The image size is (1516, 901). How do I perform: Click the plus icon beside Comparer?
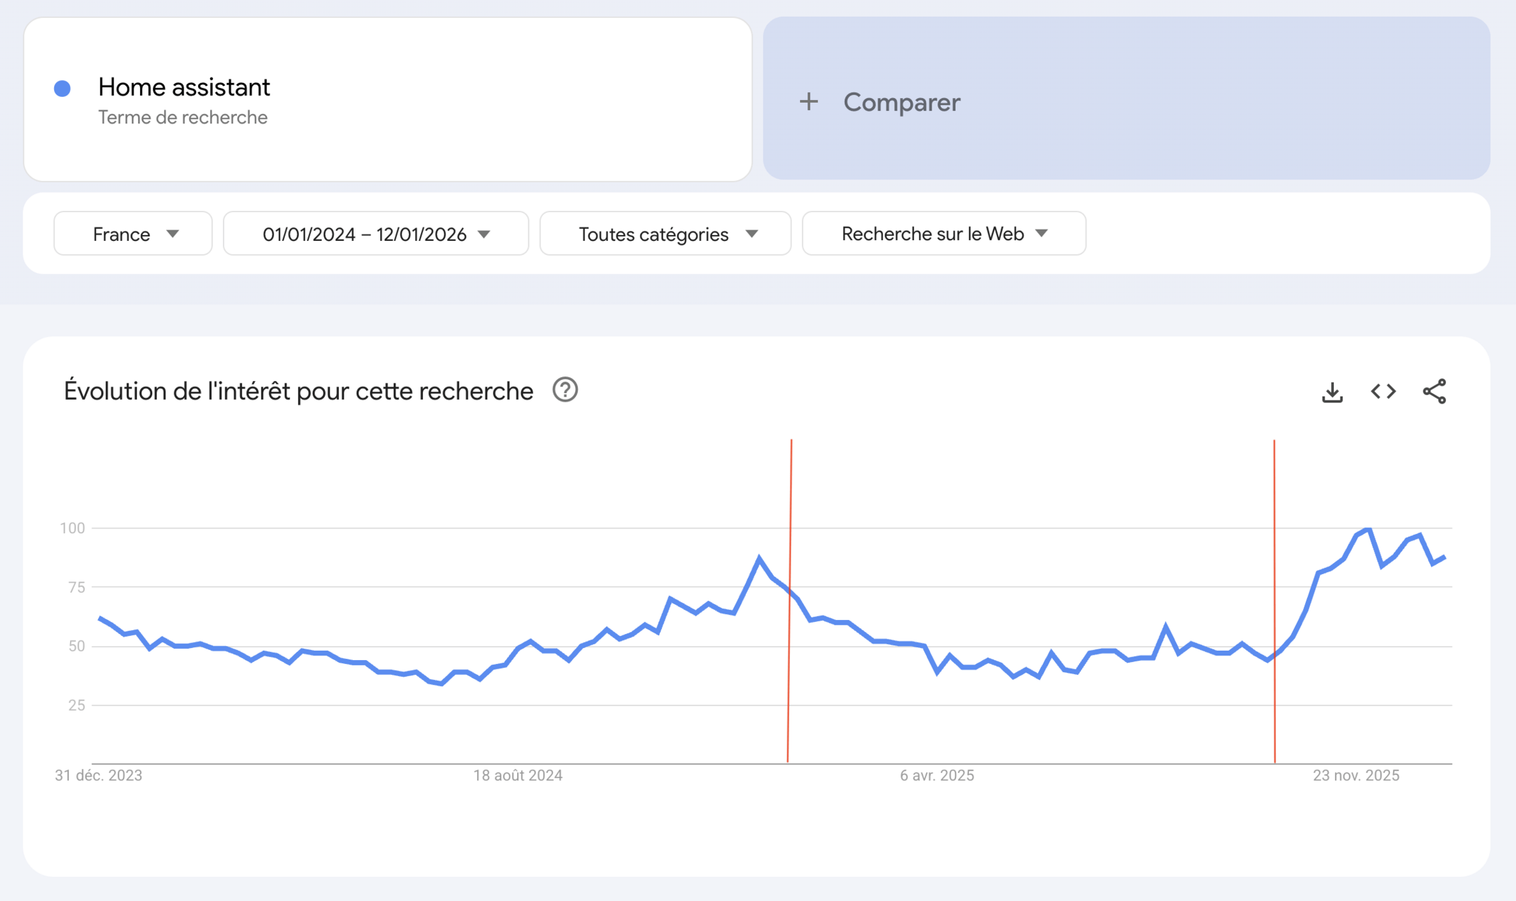pyautogui.click(x=809, y=102)
